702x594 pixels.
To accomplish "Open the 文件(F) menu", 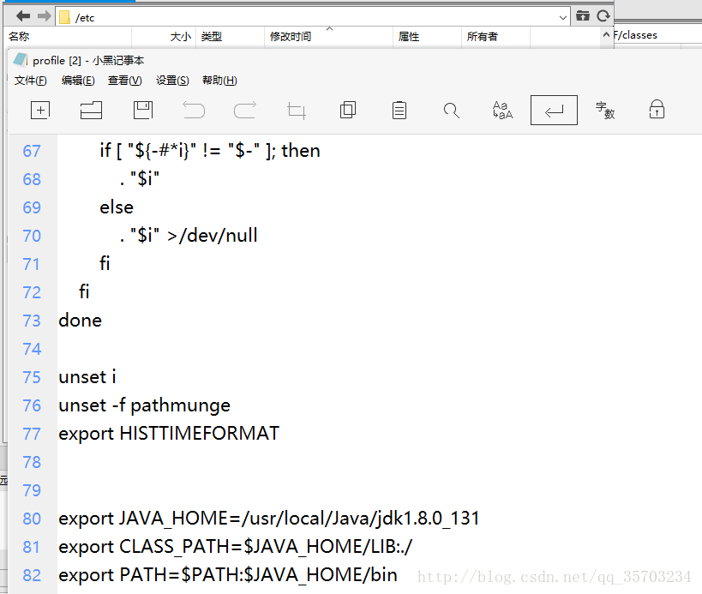I will point(30,80).
